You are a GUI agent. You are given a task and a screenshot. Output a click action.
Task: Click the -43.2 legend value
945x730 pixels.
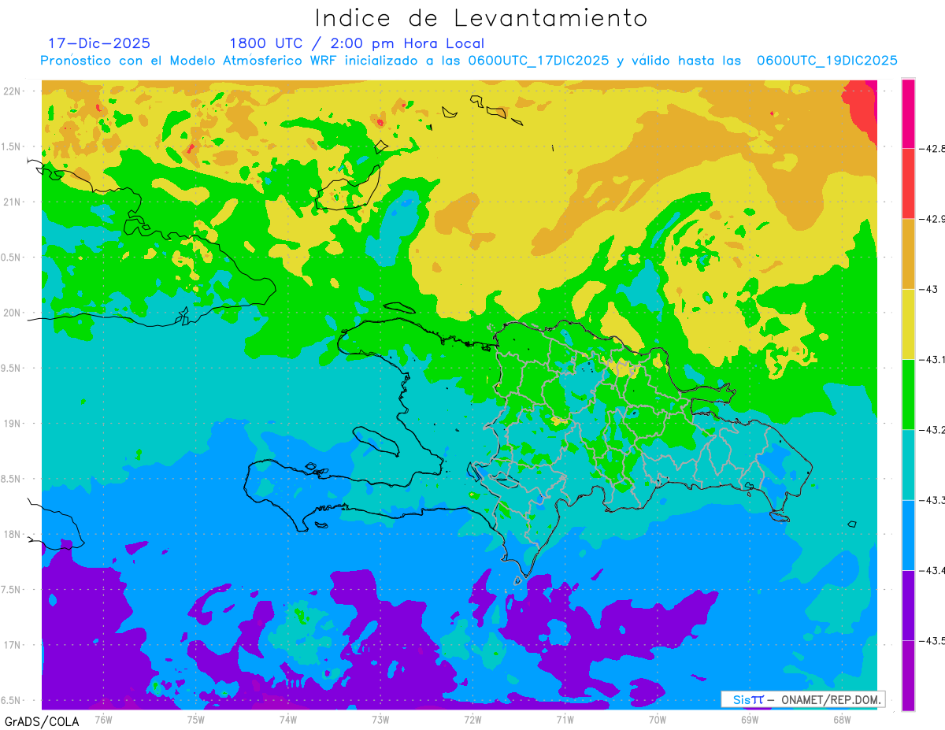933,429
